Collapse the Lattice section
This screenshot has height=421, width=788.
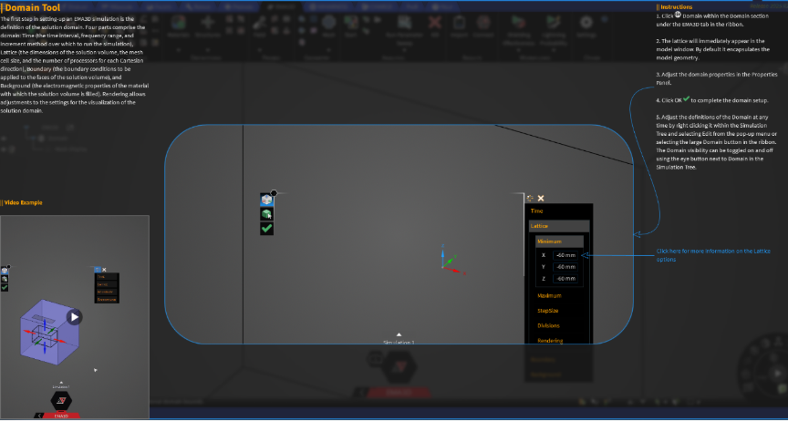coord(540,225)
